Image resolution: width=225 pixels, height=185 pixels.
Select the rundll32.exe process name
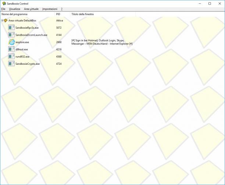22,57
